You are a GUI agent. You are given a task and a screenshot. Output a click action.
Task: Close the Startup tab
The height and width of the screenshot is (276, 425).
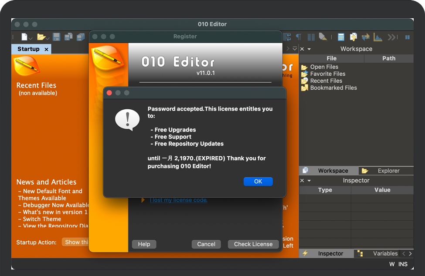[x=46, y=49]
